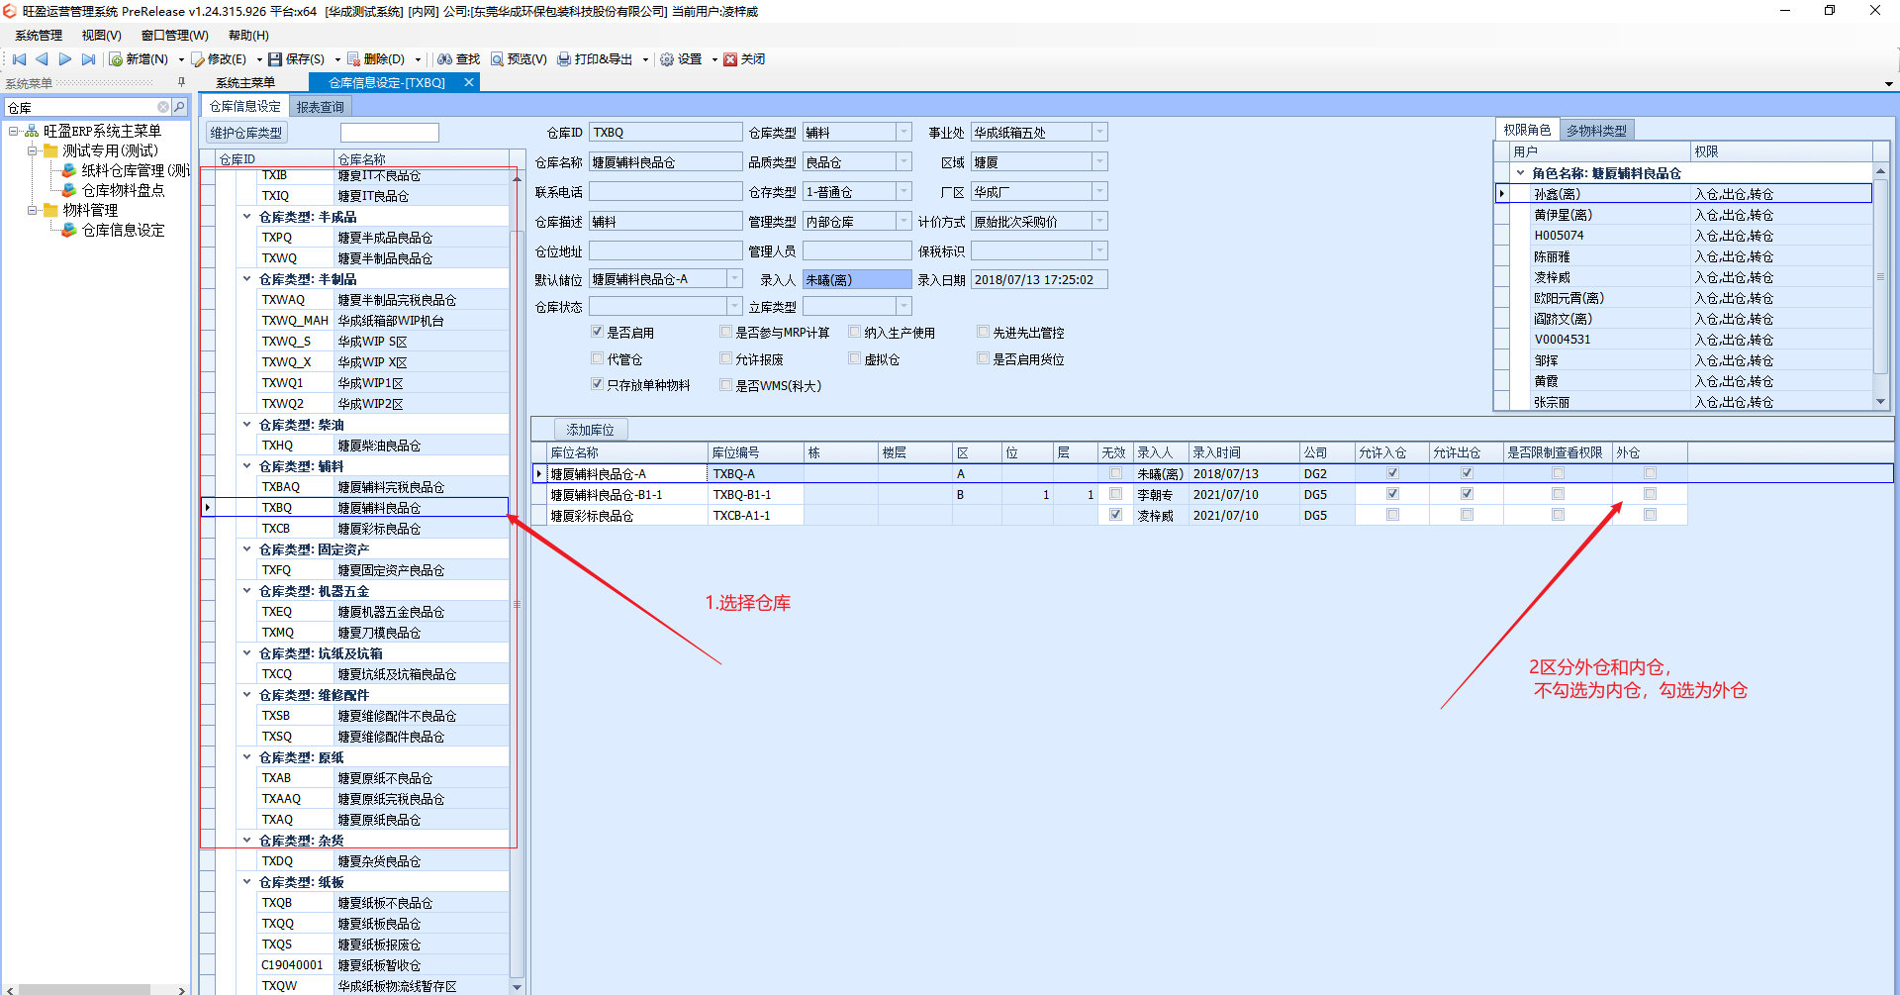Screen dimensions: 1900x995
Task: Click the 旺盈ERP系统主菜单 root icon
Action: click(32, 131)
